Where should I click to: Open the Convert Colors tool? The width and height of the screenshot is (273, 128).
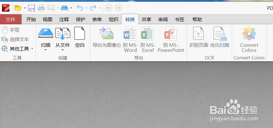coord(249,40)
